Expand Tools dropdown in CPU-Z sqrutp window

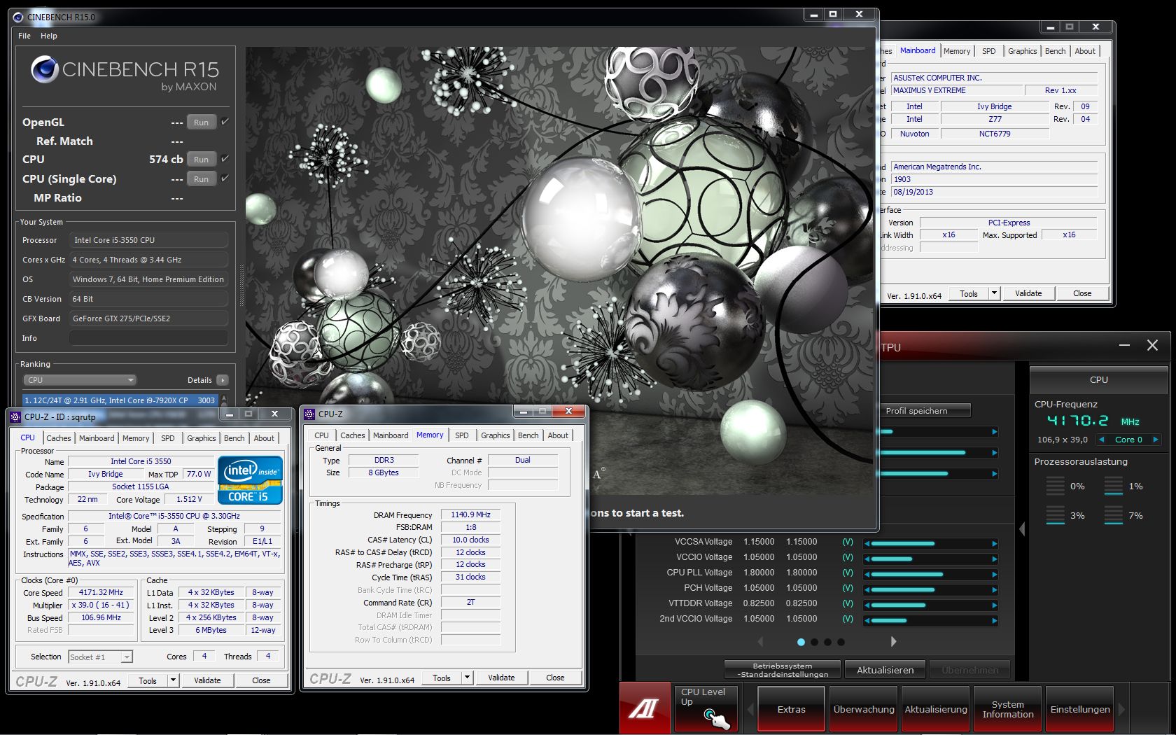[173, 680]
